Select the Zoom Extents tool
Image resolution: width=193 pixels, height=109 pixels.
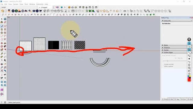[2, 71]
